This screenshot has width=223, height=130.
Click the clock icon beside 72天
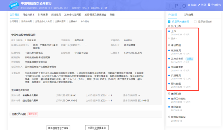184,79
